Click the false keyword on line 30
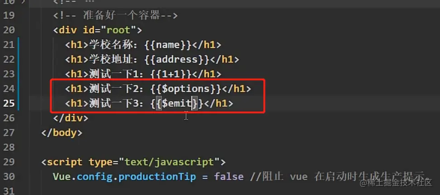The width and height of the screenshot is (440, 195). (228, 176)
